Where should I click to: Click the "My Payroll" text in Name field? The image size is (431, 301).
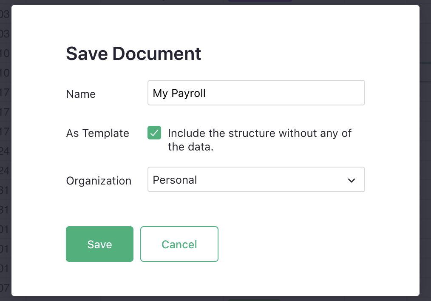tap(179, 93)
